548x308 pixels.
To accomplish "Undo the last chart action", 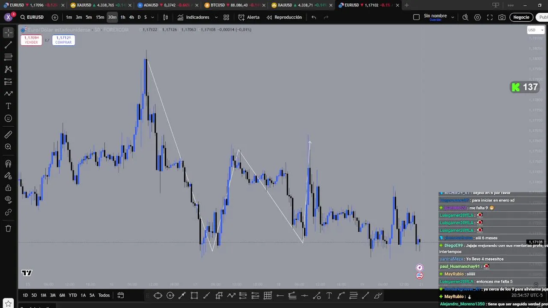I will [x=314, y=17].
